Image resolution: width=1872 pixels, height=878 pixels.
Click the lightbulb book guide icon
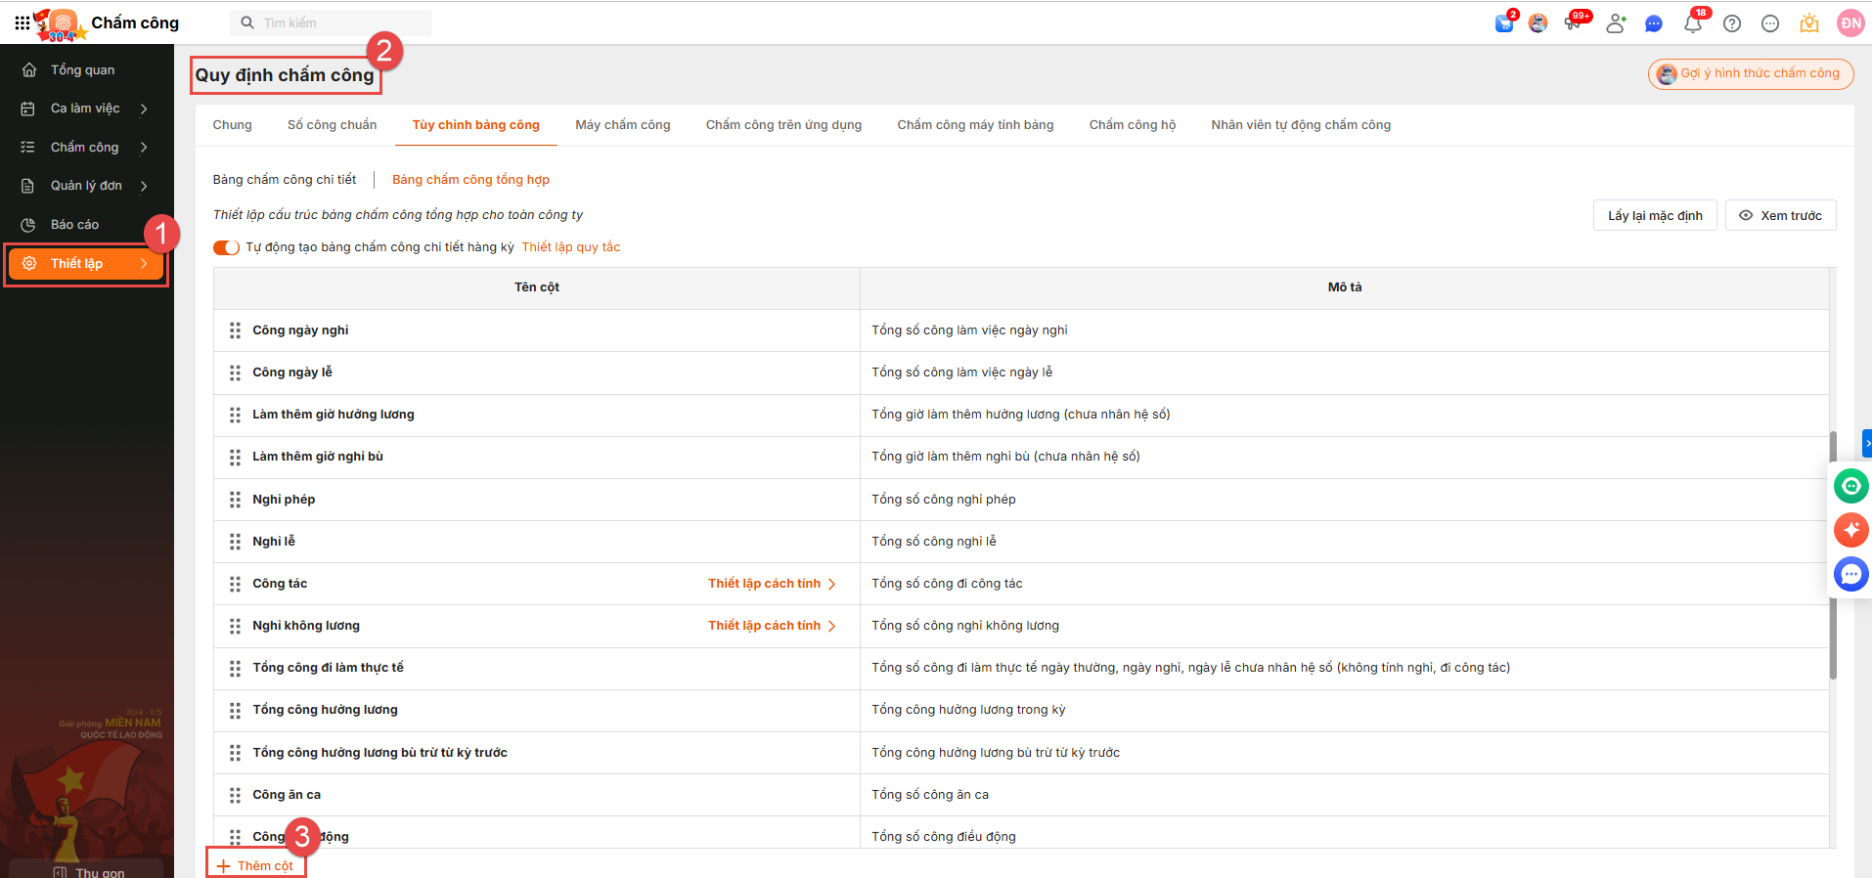1809,23
